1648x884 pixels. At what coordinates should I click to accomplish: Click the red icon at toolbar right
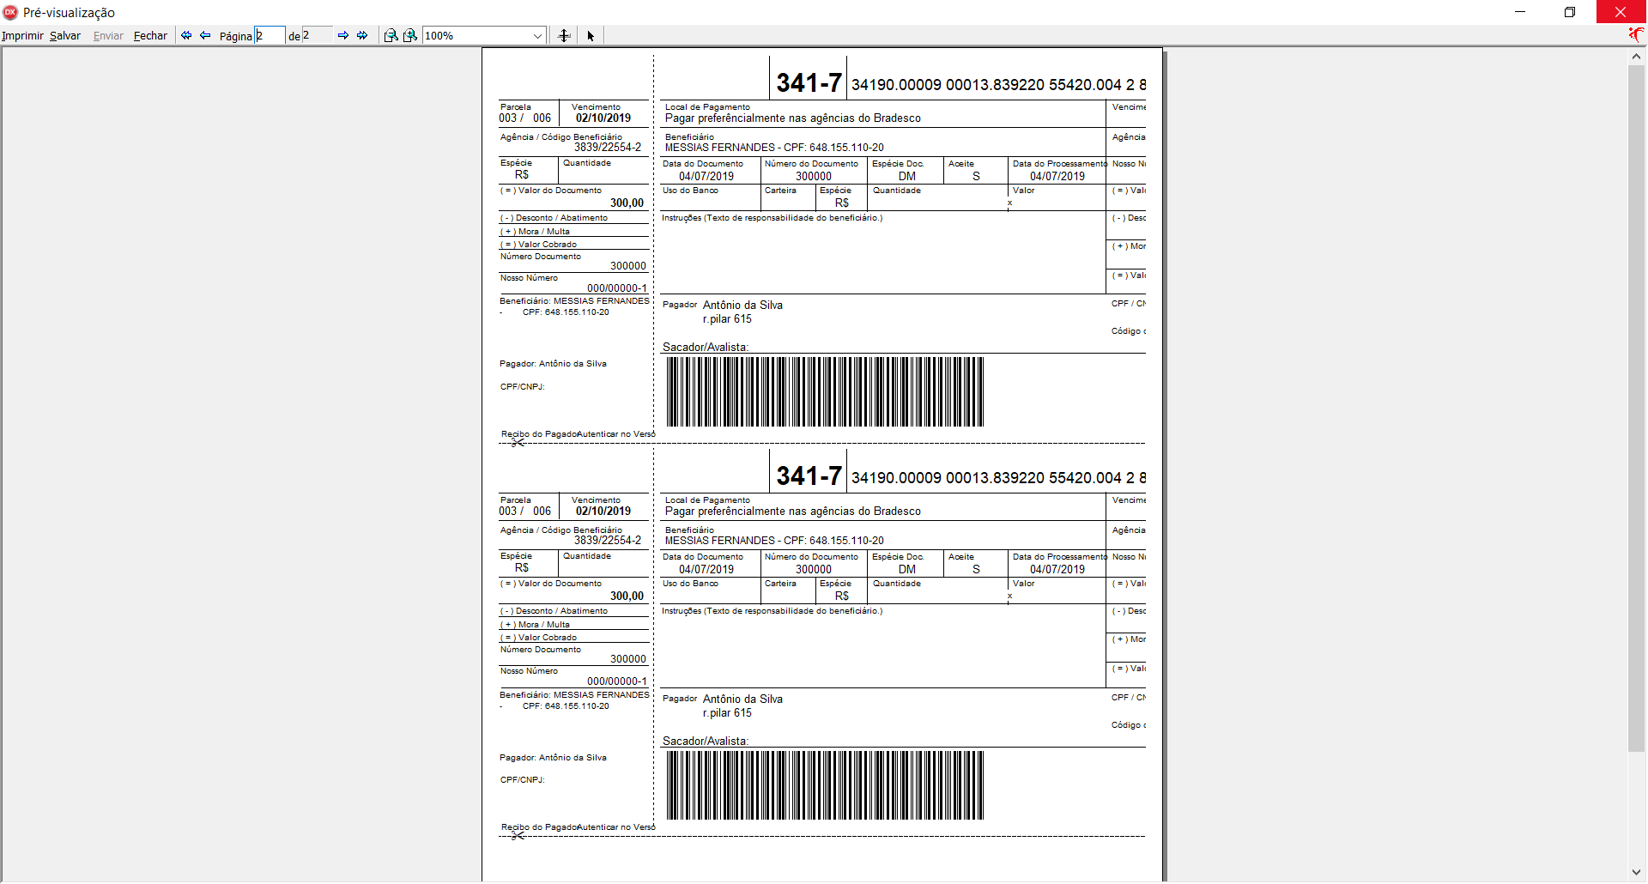coord(1637,34)
